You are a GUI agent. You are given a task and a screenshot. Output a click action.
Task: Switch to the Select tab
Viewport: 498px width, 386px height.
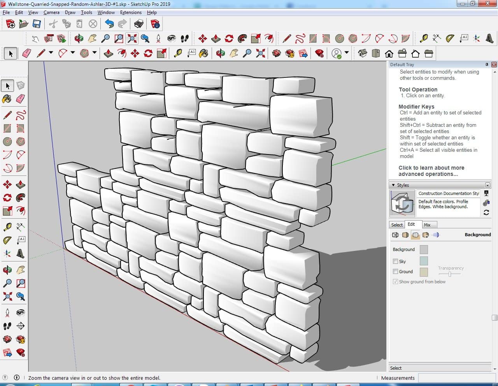click(397, 225)
